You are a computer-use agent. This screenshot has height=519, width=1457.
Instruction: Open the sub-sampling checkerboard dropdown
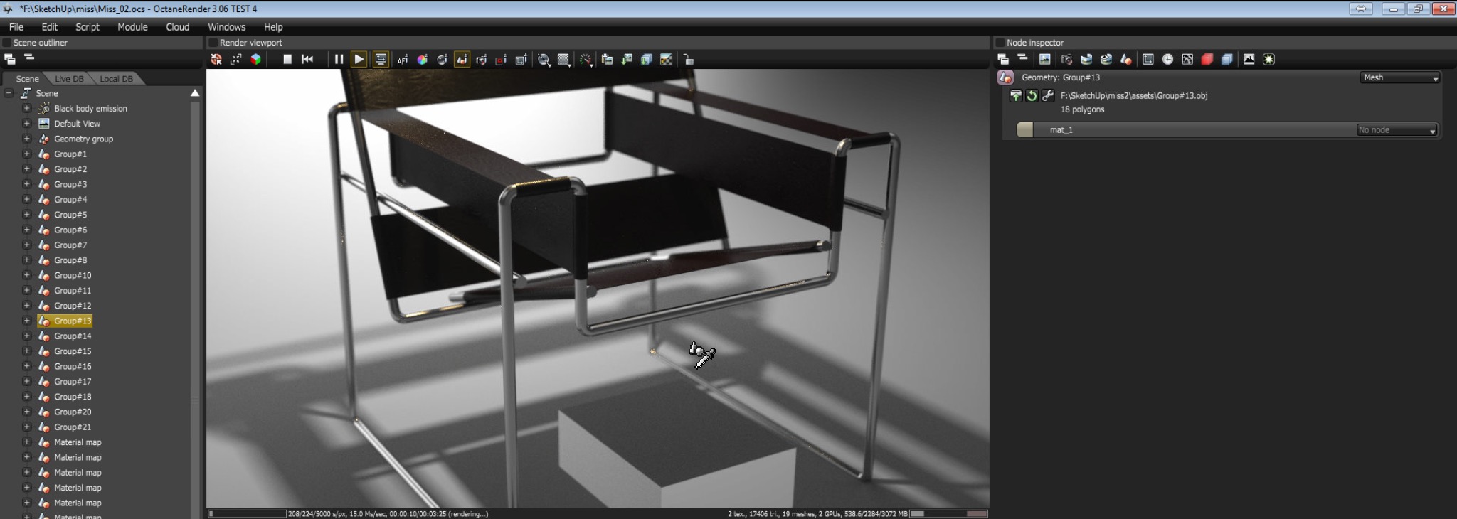point(564,60)
